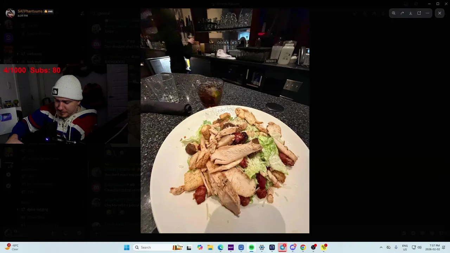Close the image viewer with the X button
Screen dimensions: 450x253
[x=439, y=13]
